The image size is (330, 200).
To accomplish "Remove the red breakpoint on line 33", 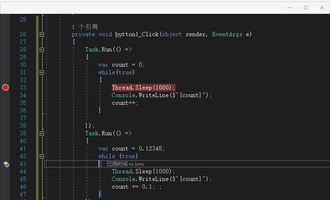I will click(6, 87).
